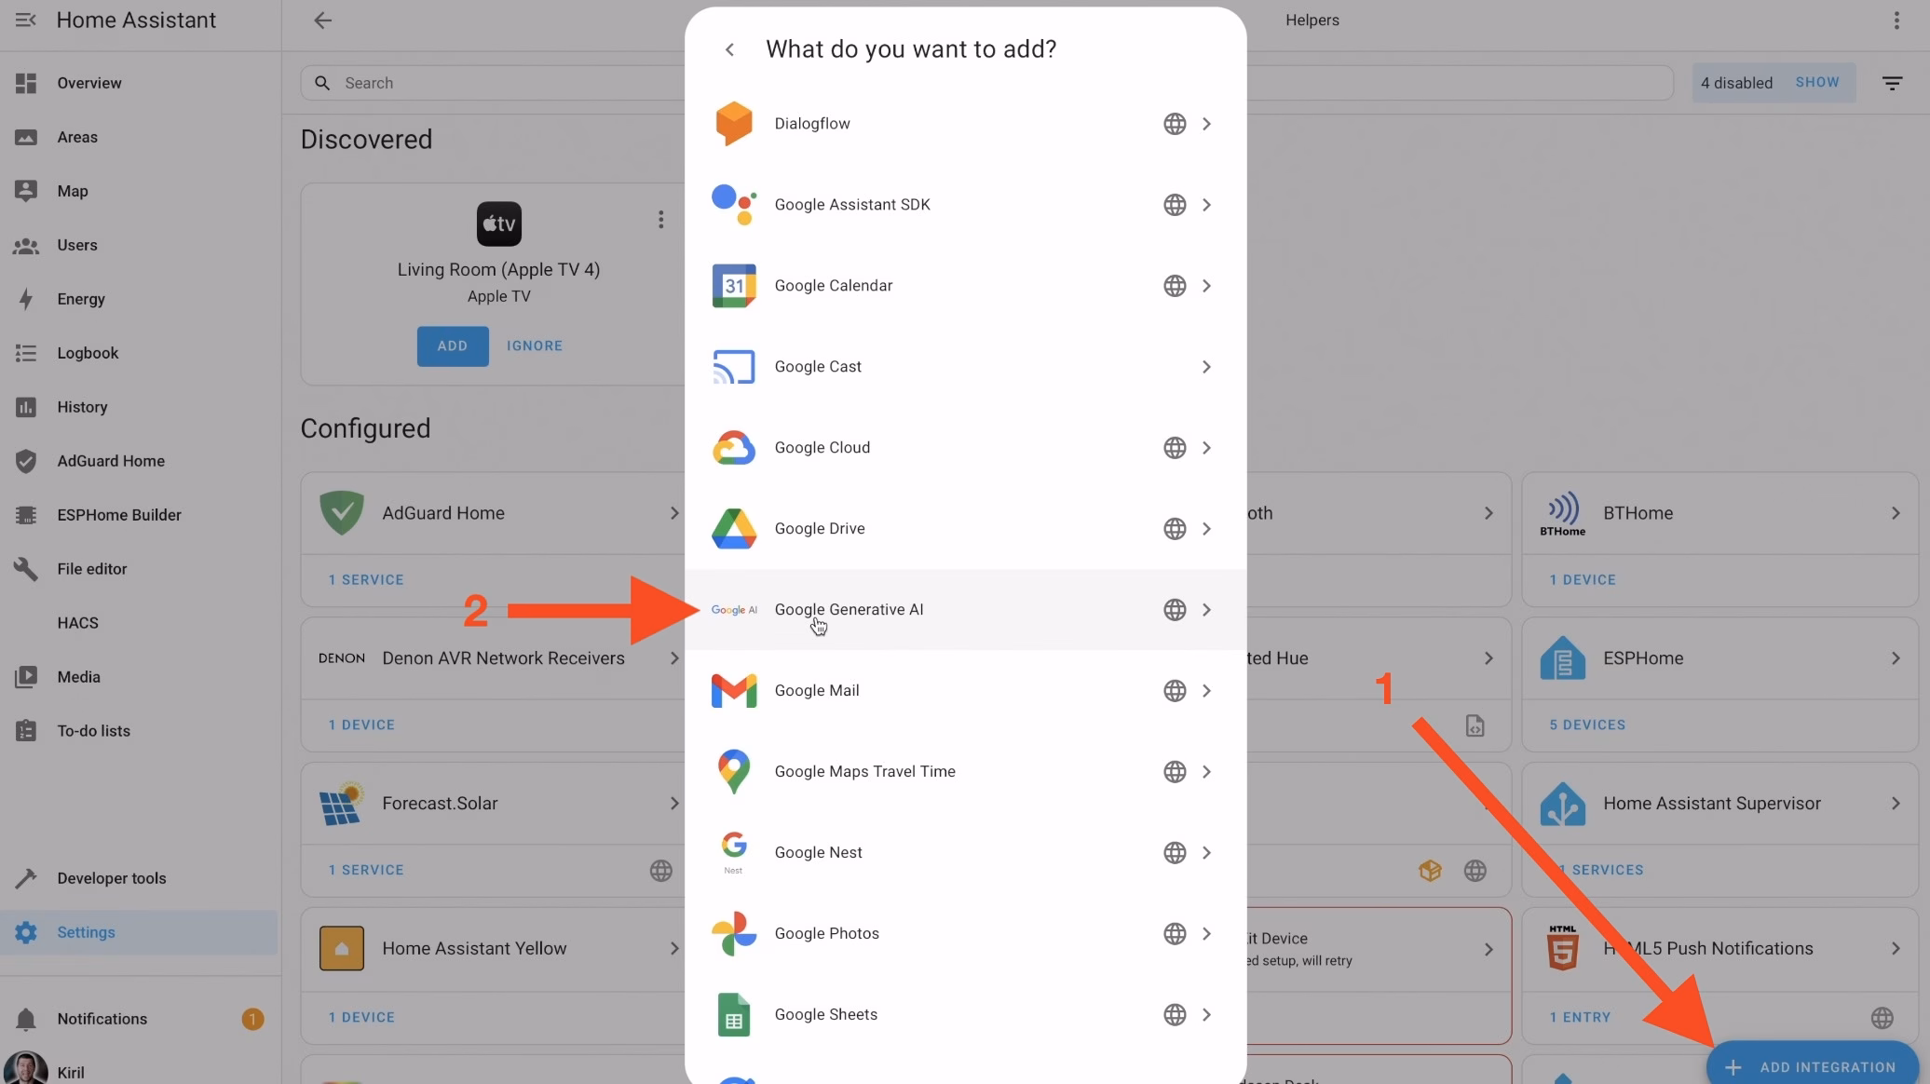This screenshot has height=1084, width=1930.
Task: Click cloud globe icon on Google Drive row
Action: click(1175, 529)
